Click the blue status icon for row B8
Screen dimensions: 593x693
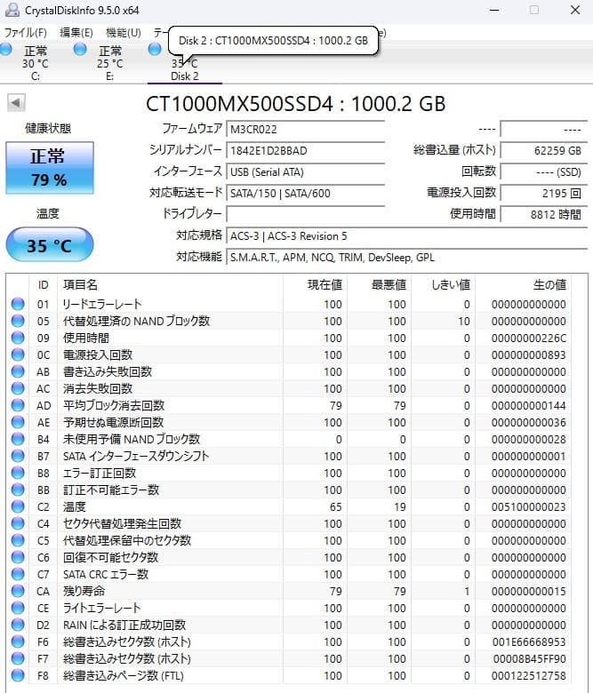(18, 473)
